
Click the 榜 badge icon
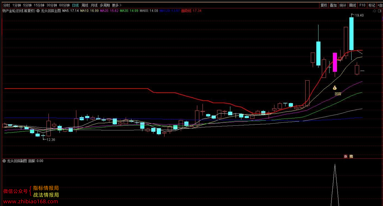(x=351, y=156)
